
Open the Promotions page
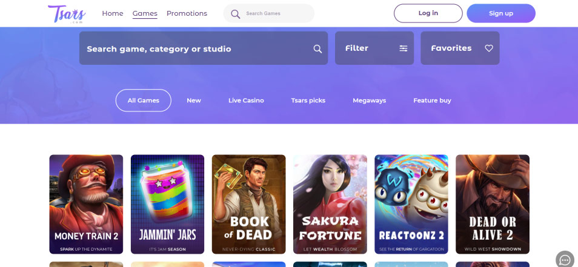187,13
